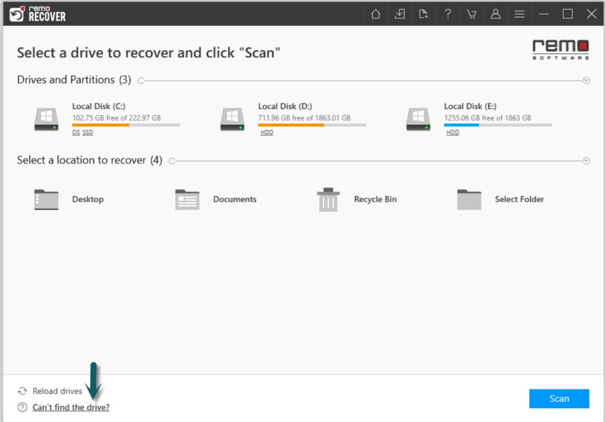The width and height of the screenshot is (605, 422).
Task: Collapse the Drives and Partitions section
Action: point(586,80)
